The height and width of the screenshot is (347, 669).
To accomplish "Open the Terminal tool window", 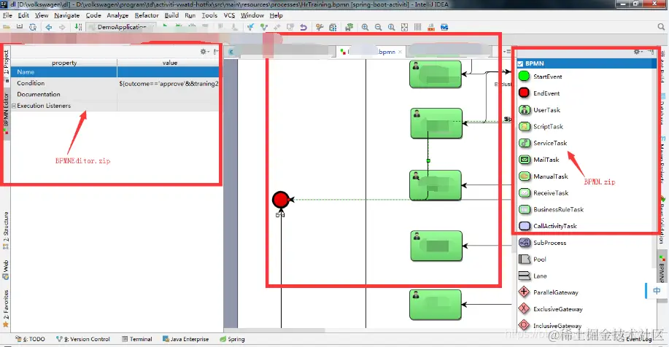I will [137, 339].
